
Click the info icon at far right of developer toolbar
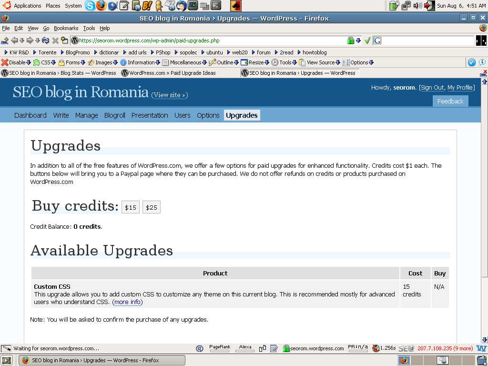(482, 62)
